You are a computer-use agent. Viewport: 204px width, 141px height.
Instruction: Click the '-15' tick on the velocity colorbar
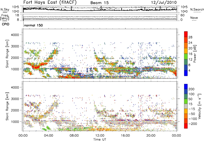click(x=192, y=109)
